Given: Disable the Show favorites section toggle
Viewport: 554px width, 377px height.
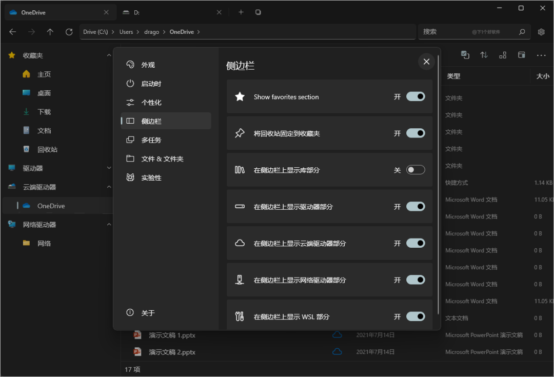Looking at the screenshot, I should pos(415,96).
